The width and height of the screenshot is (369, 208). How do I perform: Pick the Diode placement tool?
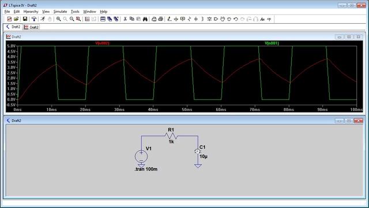209,19
